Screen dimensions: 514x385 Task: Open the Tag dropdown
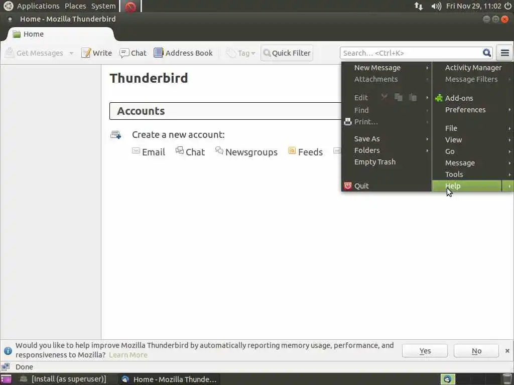click(x=241, y=53)
